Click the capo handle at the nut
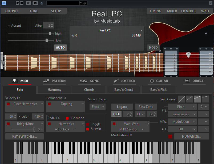The image size is (214, 164). click(x=2, y=60)
